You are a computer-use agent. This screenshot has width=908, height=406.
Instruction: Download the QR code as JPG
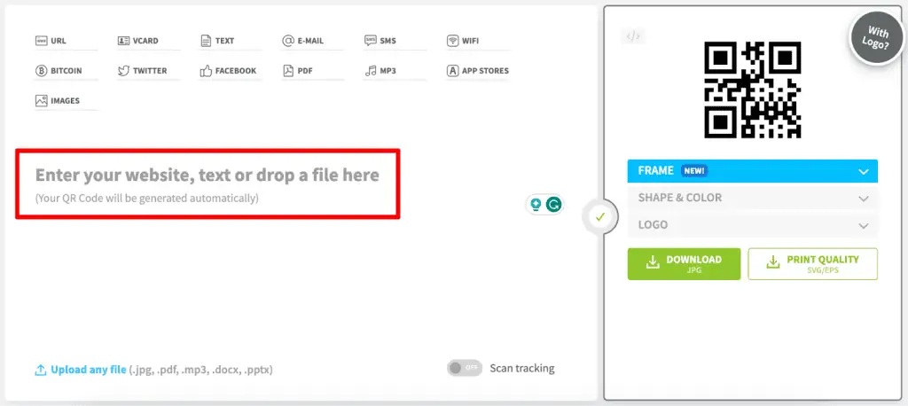pyautogui.click(x=684, y=263)
